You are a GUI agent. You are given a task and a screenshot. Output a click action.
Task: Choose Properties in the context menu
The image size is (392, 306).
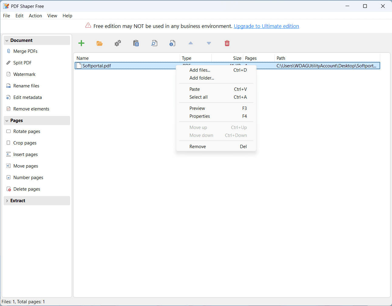click(x=216, y=116)
